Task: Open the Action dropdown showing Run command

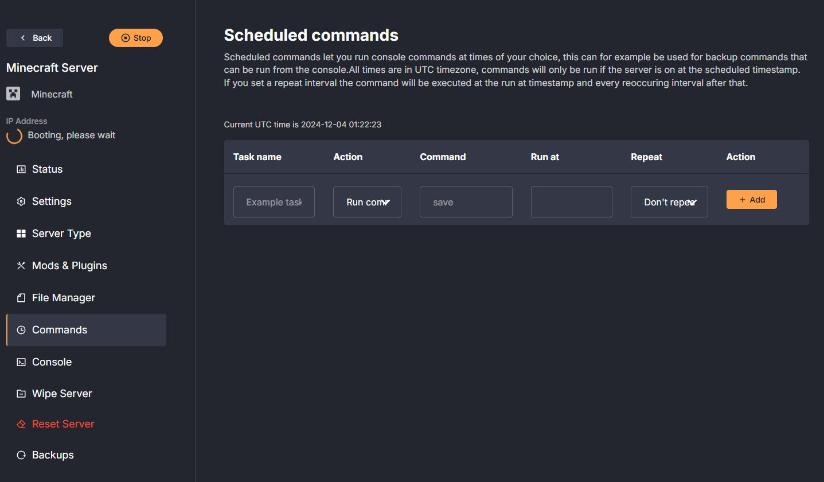Action: pyautogui.click(x=367, y=201)
